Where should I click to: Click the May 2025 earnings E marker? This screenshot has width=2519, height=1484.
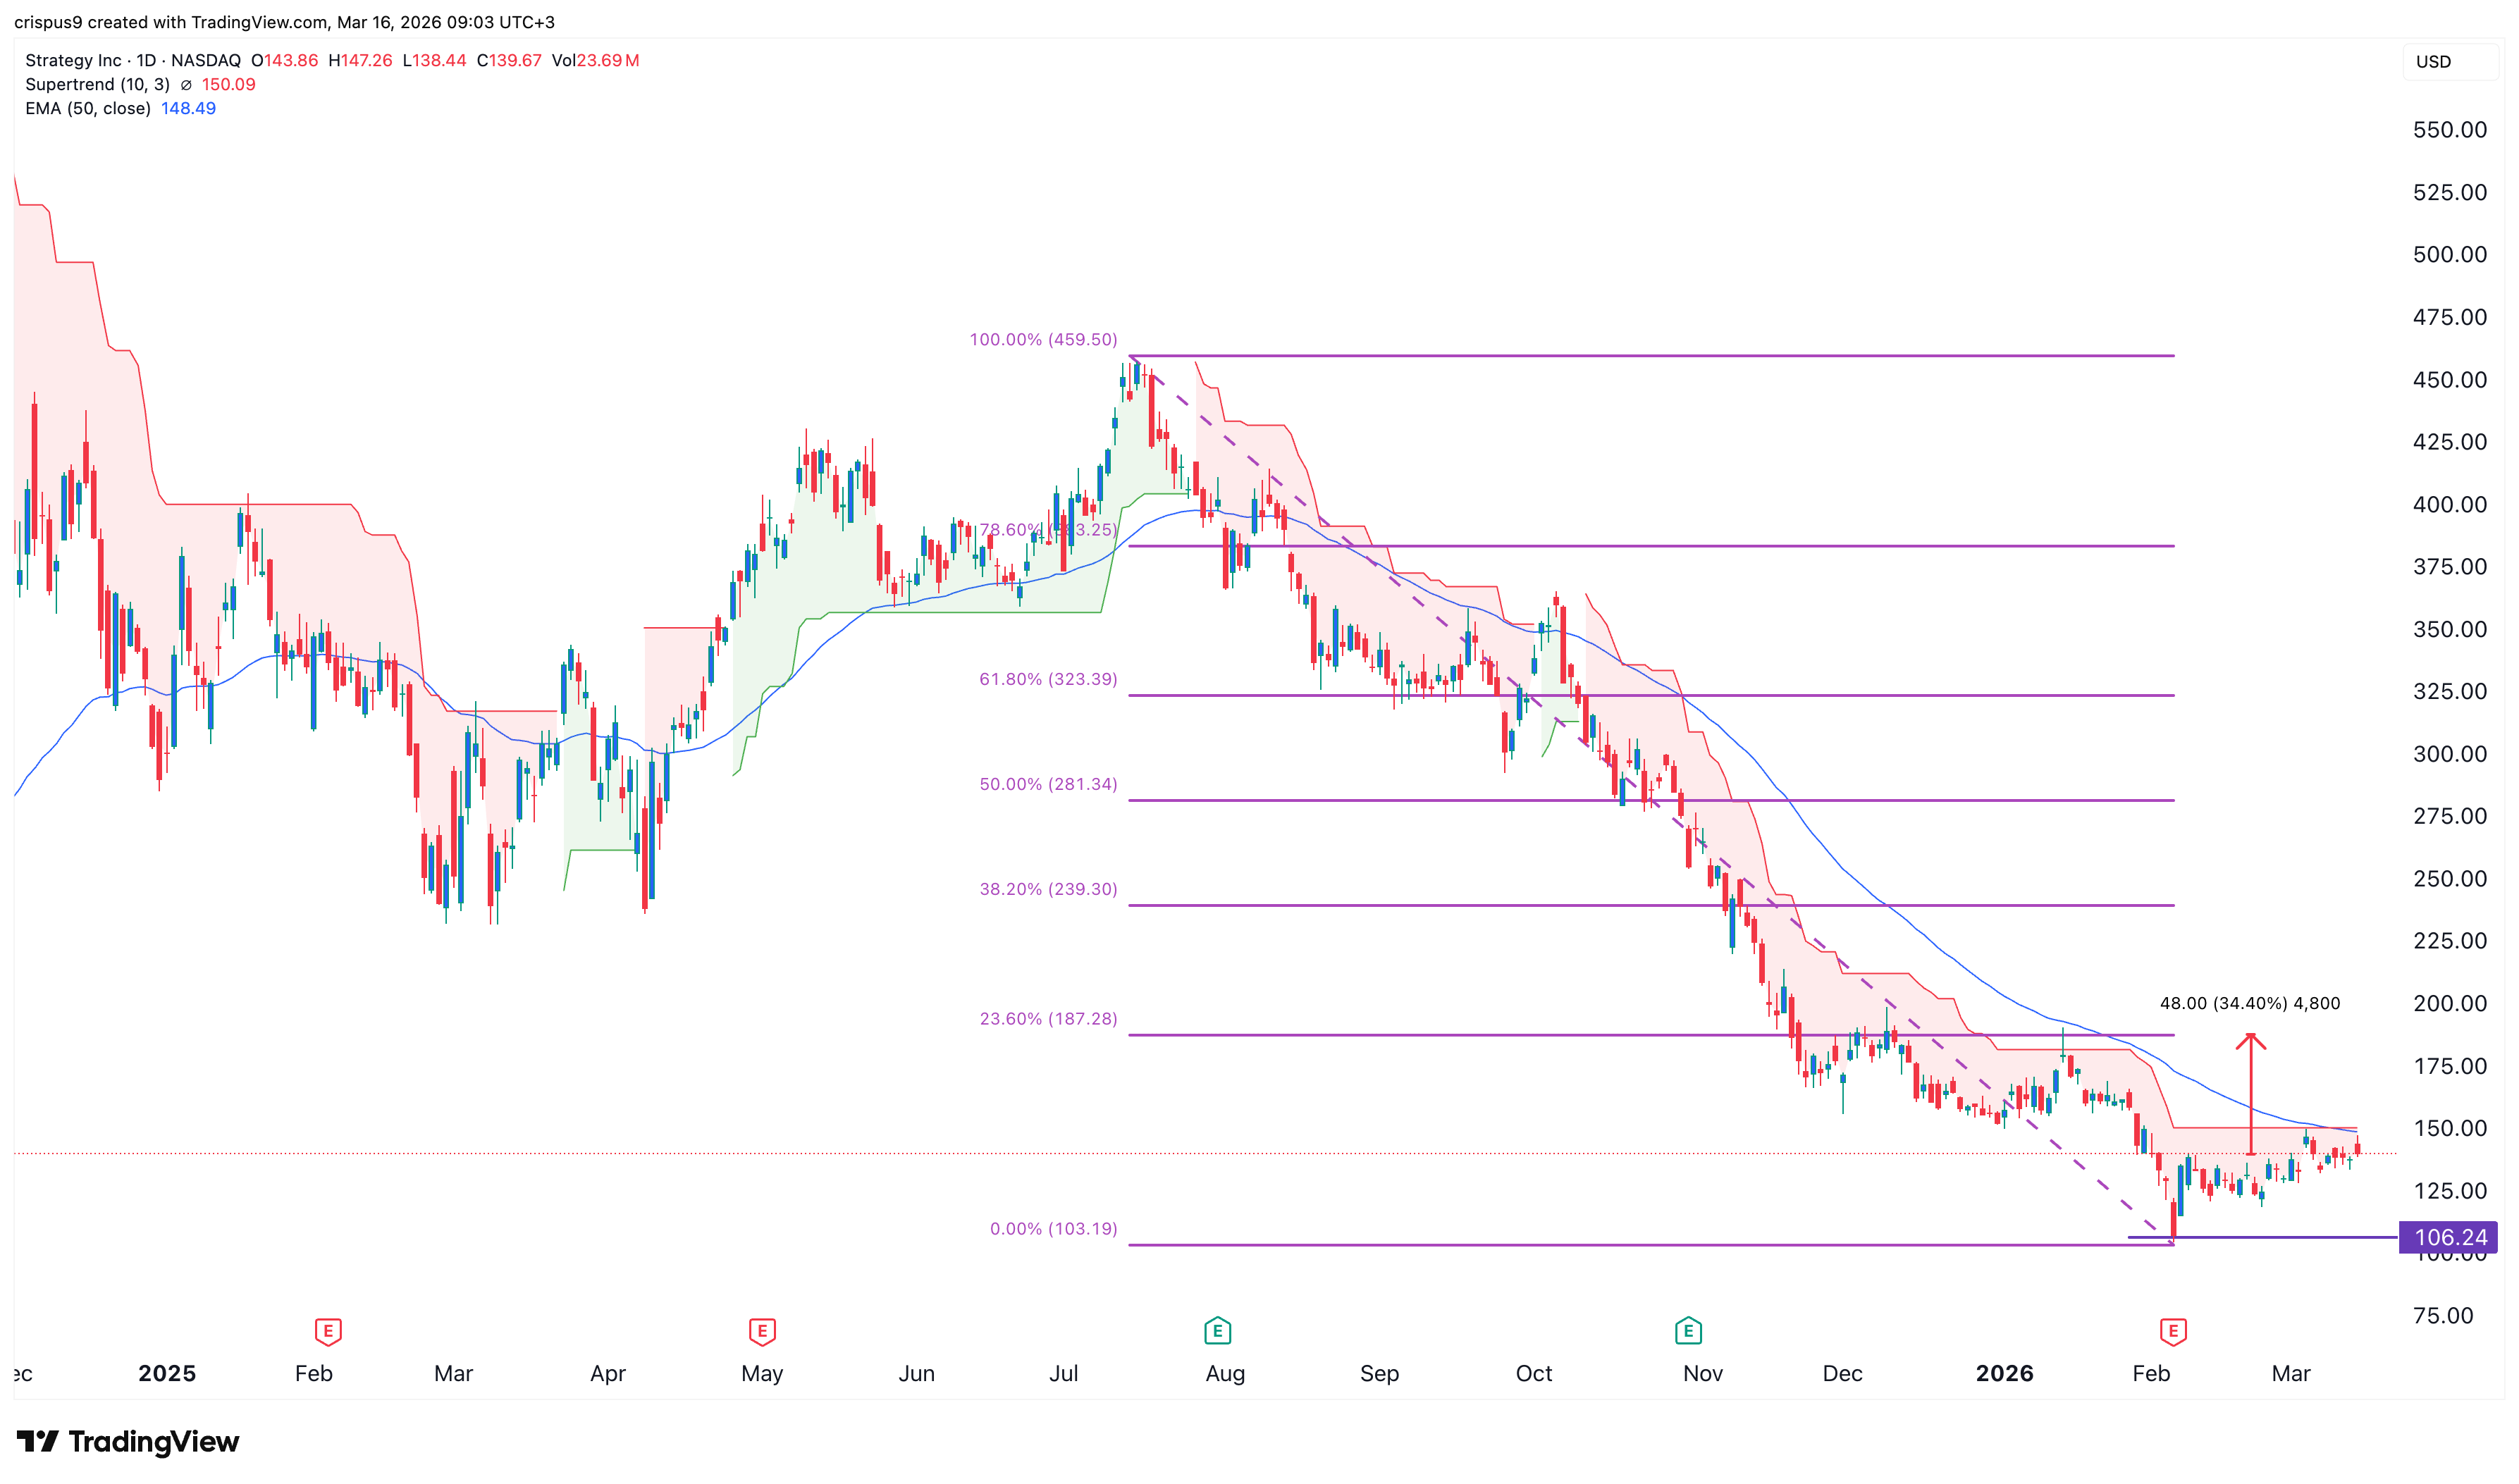[x=762, y=1331]
